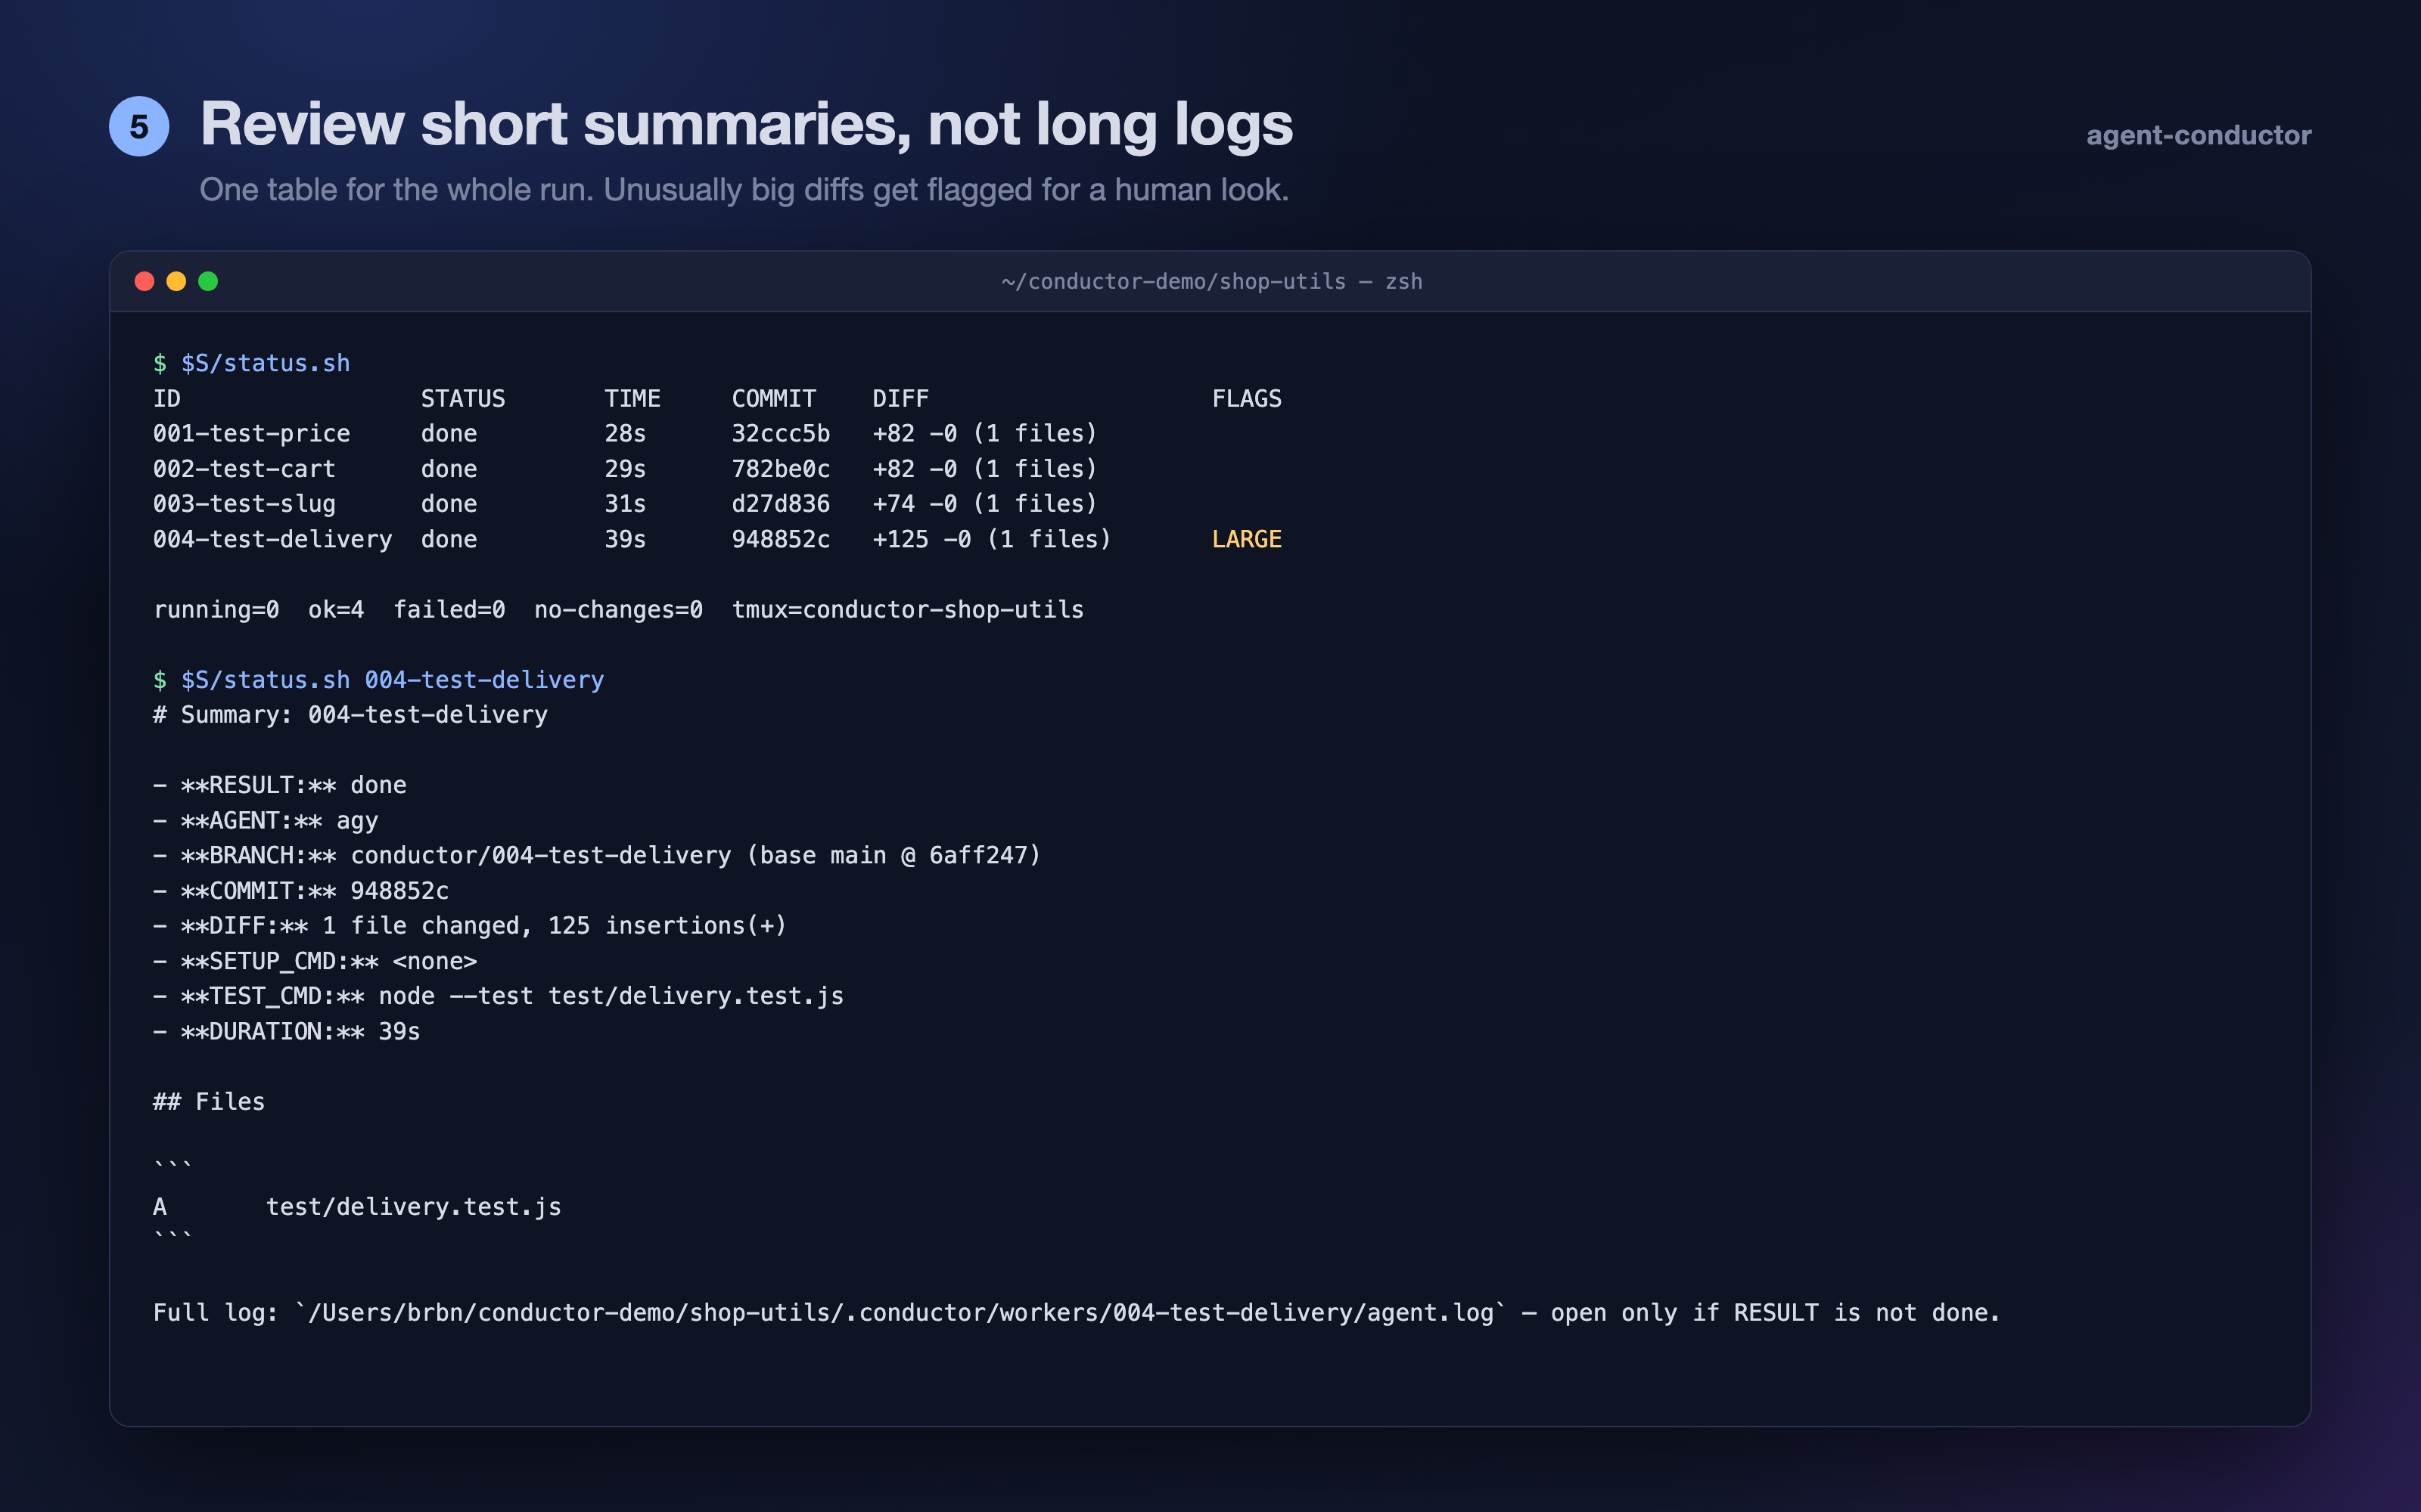Click the '**AGENT:** agy' line
The image size is (2421, 1512).
pyautogui.click(x=265, y=820)
